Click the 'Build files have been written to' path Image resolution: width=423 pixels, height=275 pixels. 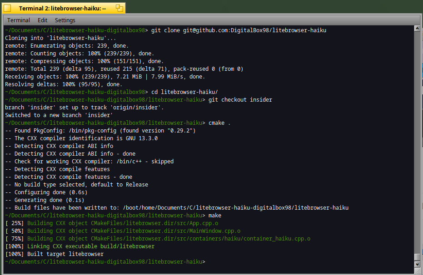pos(235,208)
